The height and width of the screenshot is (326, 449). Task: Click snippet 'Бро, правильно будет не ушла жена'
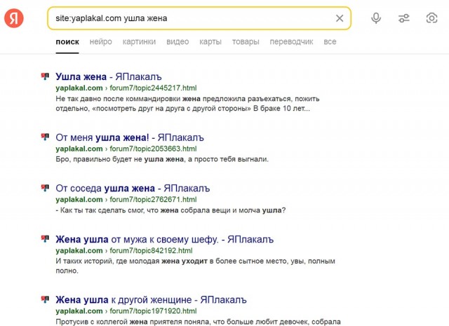[162, 159]
